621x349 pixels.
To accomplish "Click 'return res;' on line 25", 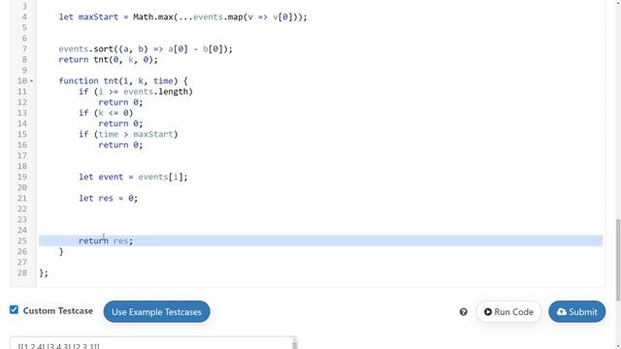I will 106,241.
